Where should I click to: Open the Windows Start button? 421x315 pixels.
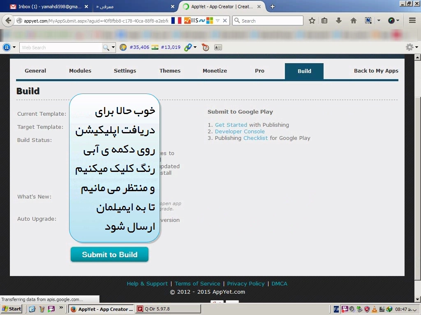tap(12, 309)
